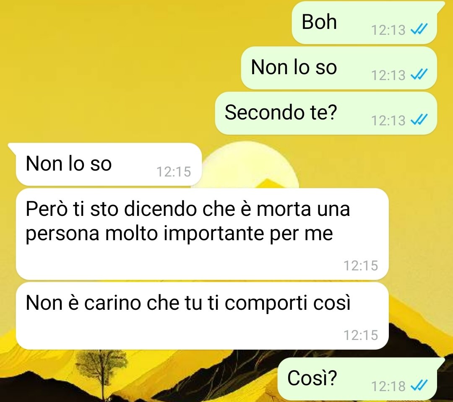Click the 12:15 timestamp on received 'Non lo so'
The height and width of the screenshot is (402, 453).
(x=174, y=171)
